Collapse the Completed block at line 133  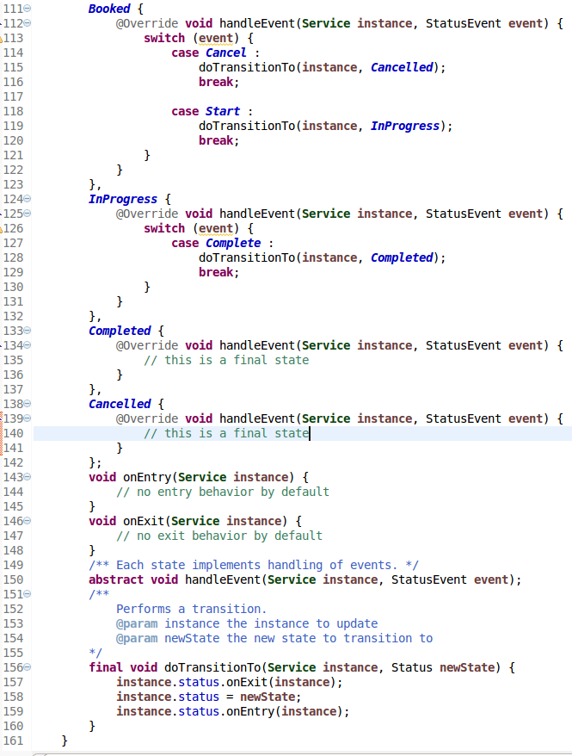pos(28,331)
